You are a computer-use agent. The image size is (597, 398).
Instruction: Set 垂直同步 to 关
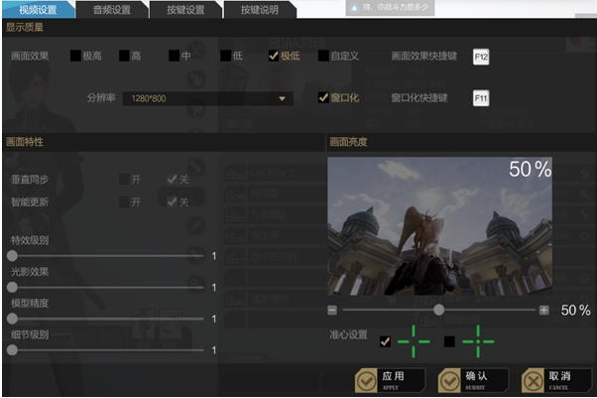point(173,180)
